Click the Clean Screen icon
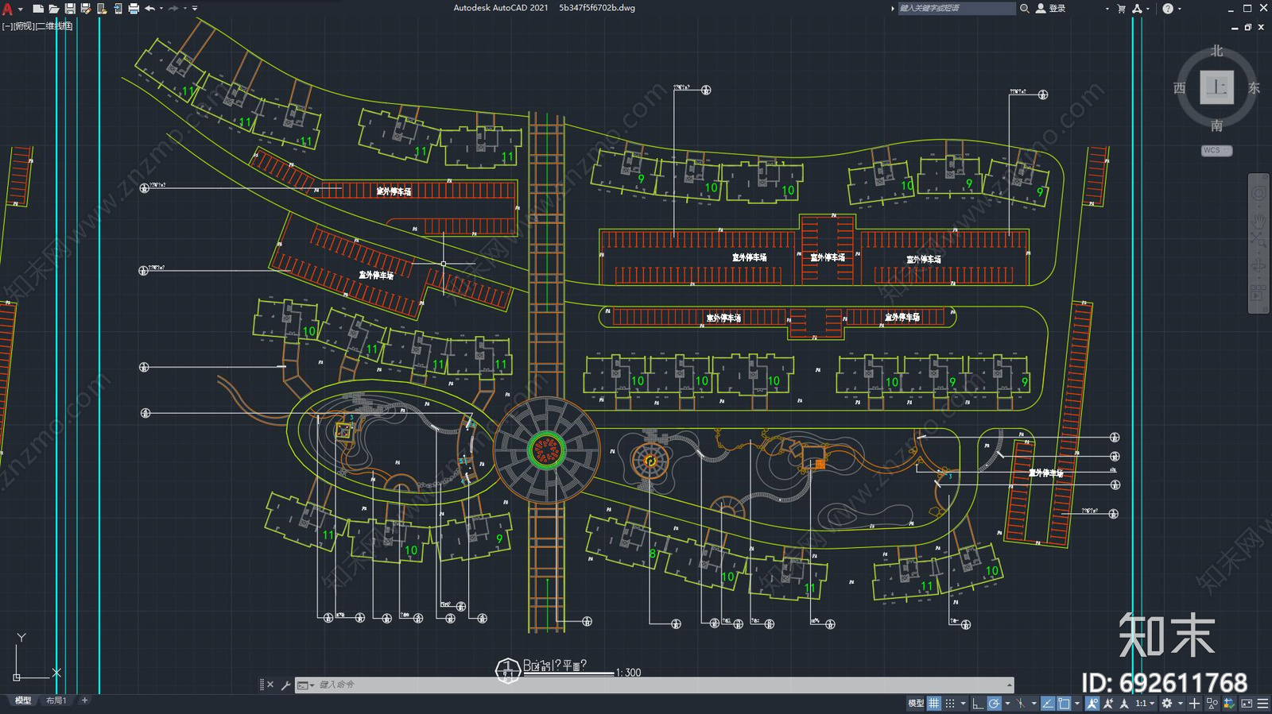1272x714 pixels. coord(1247,703)
